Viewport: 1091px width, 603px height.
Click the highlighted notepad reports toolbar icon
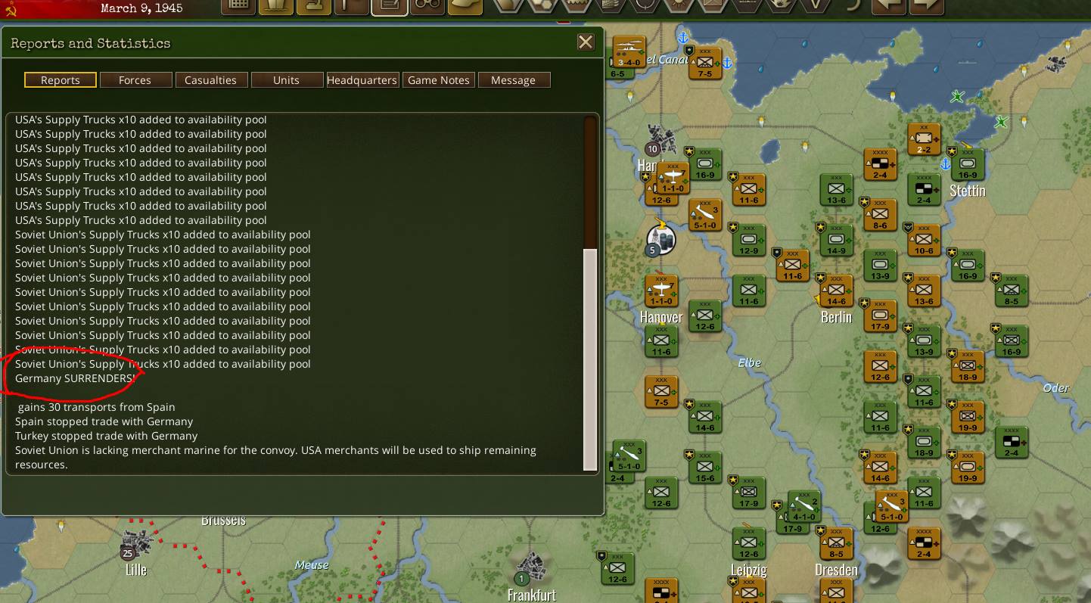pos(390,6)
